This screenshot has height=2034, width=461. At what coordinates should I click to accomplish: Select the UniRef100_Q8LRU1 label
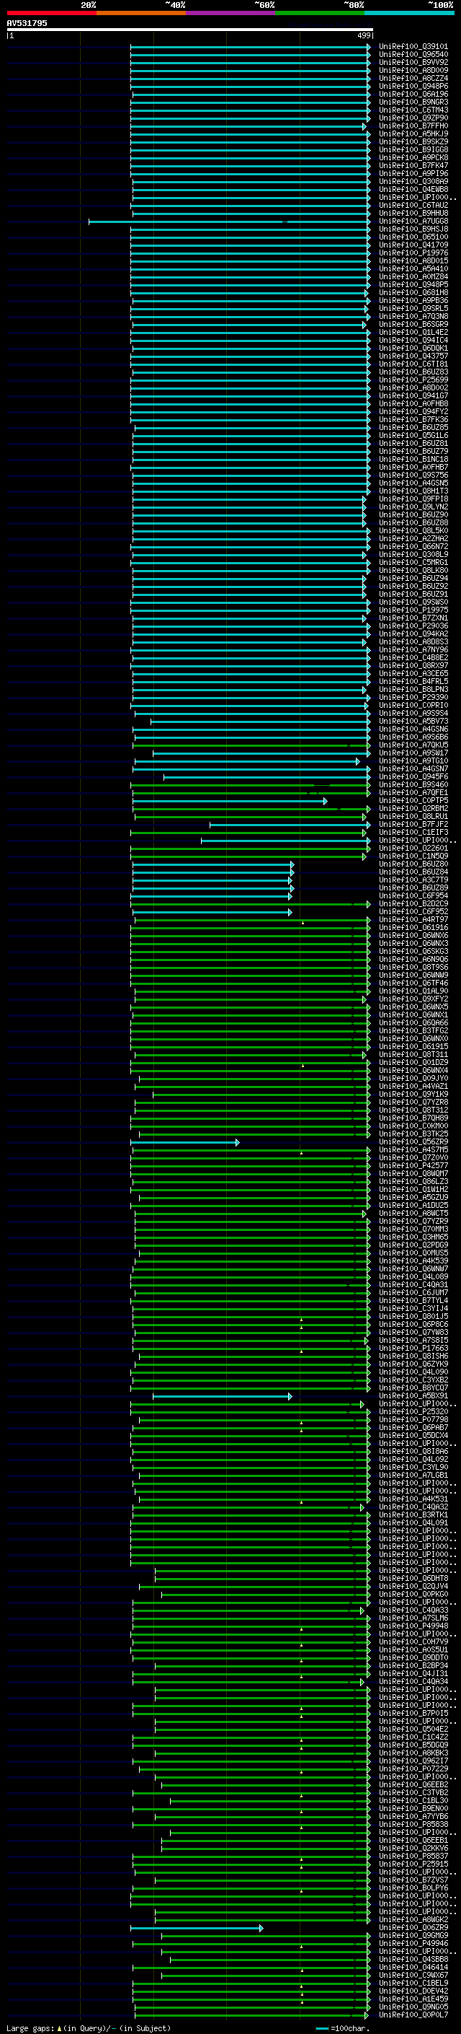point(413,817)
